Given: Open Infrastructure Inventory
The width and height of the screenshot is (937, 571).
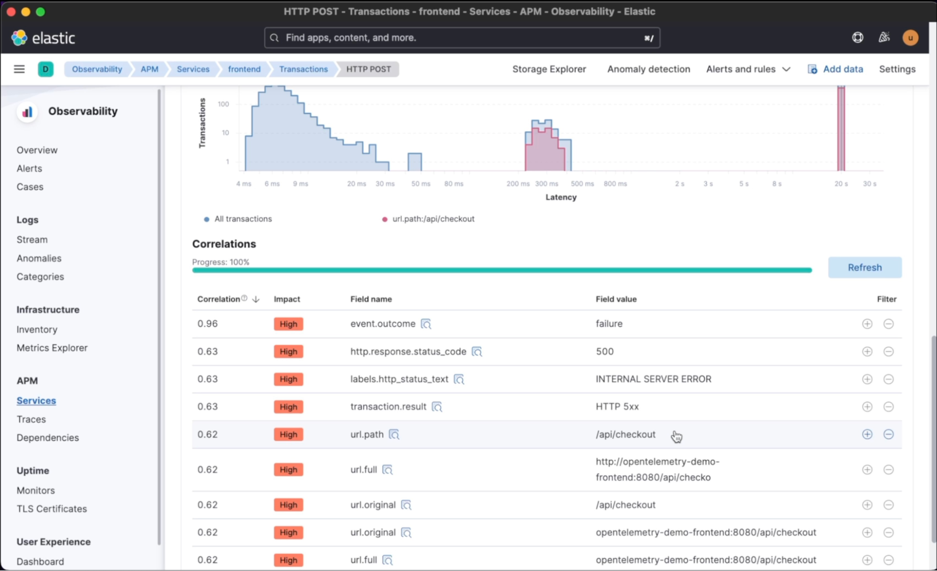Looking at the screenshot, I should 37,330.
